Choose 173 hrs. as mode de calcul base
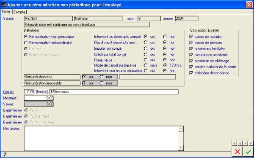254x158 pixels. 165,65
